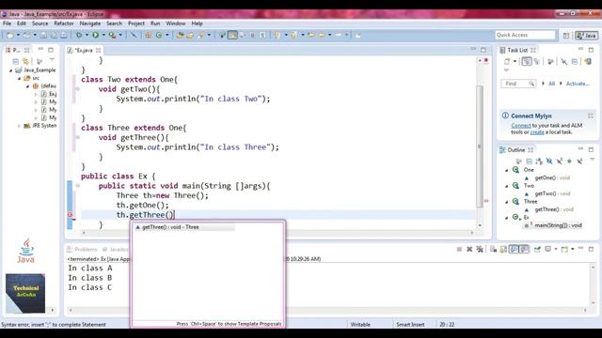Toggle Mark Occurrences highlighted toolbar icon
The image size is (602, 338).
click(232, 35)
